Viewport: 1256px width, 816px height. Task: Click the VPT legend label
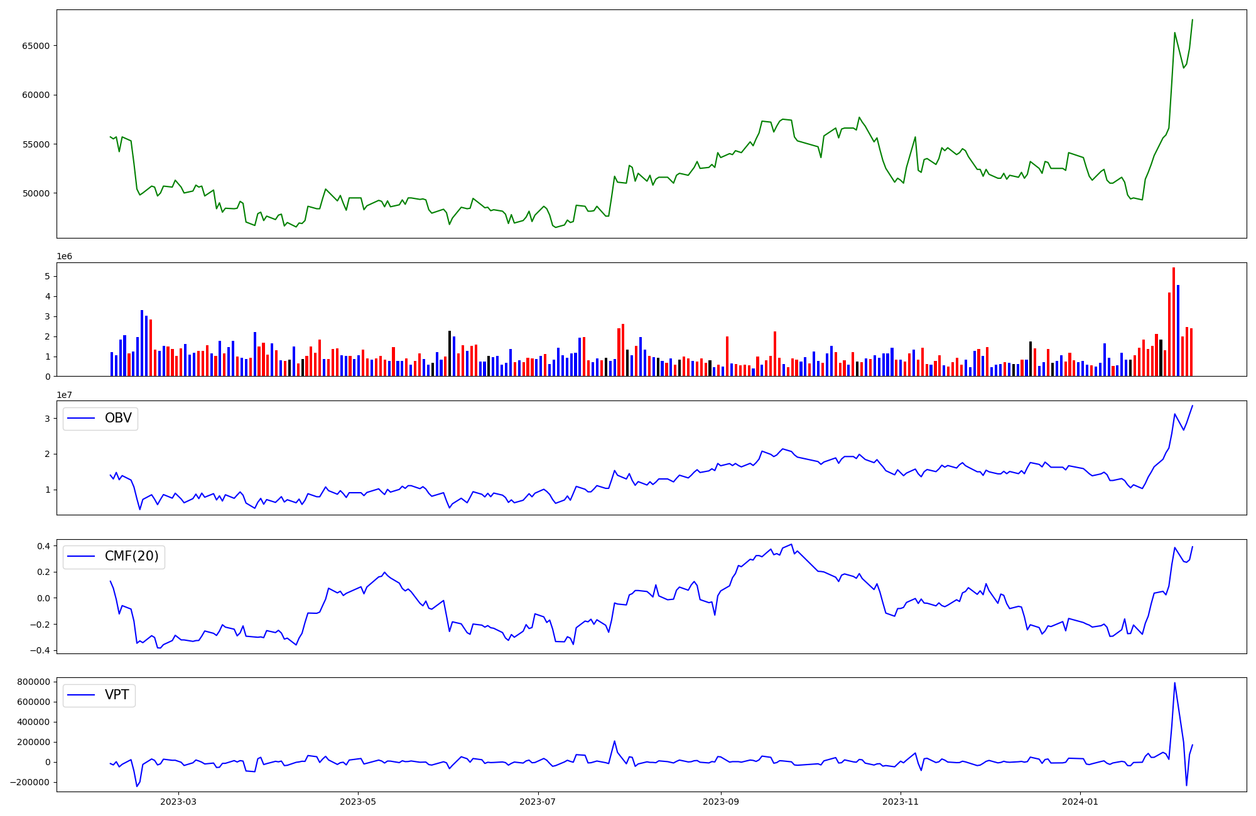coord(117,695)
